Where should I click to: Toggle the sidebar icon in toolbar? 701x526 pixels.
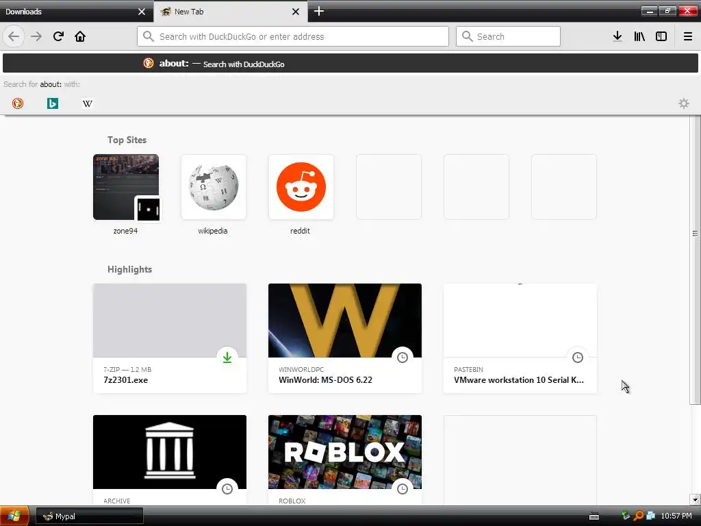click(661, 36)
